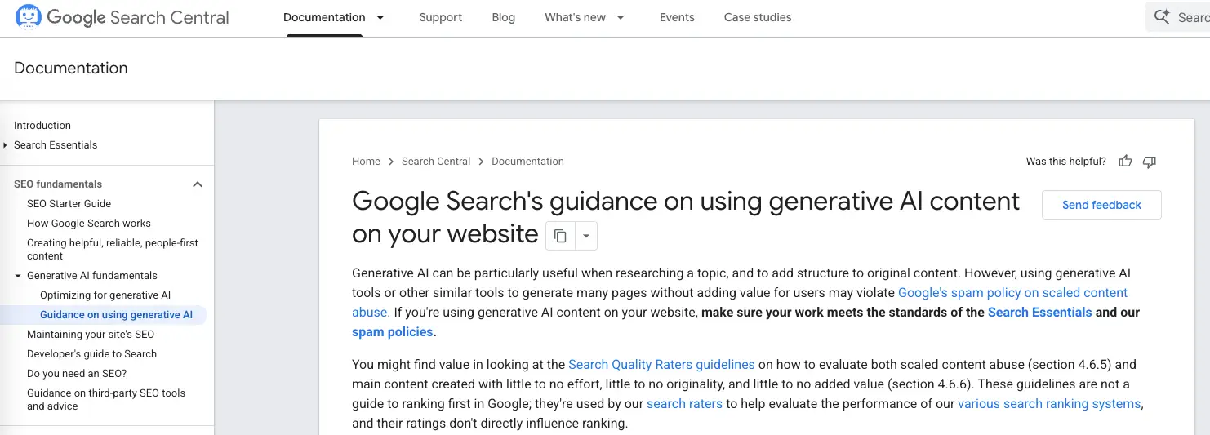Open Do you need an SEO? item

click(77, 374)
